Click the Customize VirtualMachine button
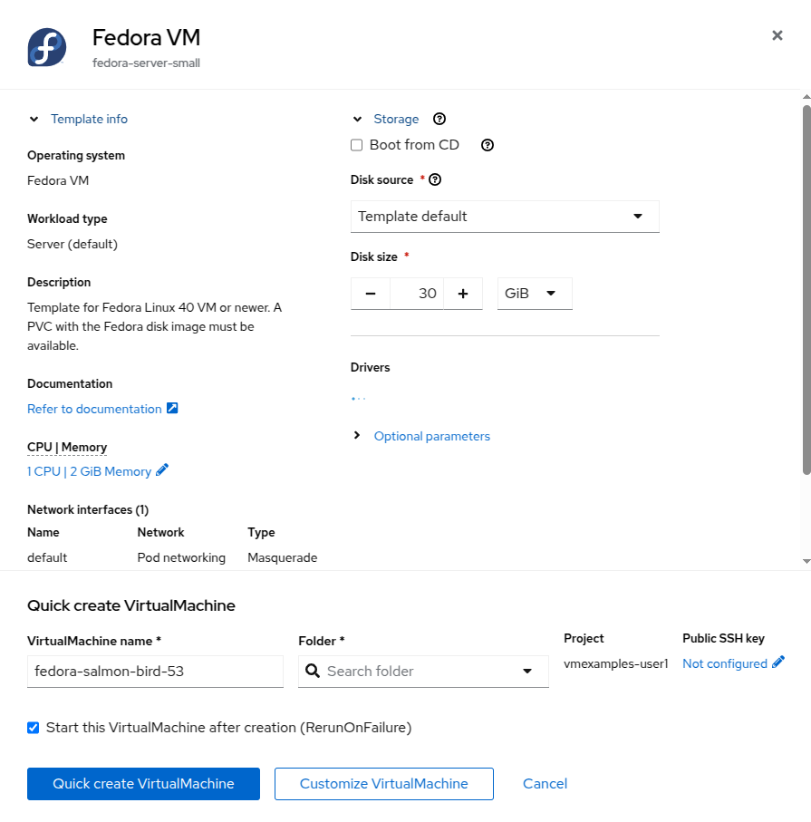Viewport: 811px width, 822px height. 383,783
